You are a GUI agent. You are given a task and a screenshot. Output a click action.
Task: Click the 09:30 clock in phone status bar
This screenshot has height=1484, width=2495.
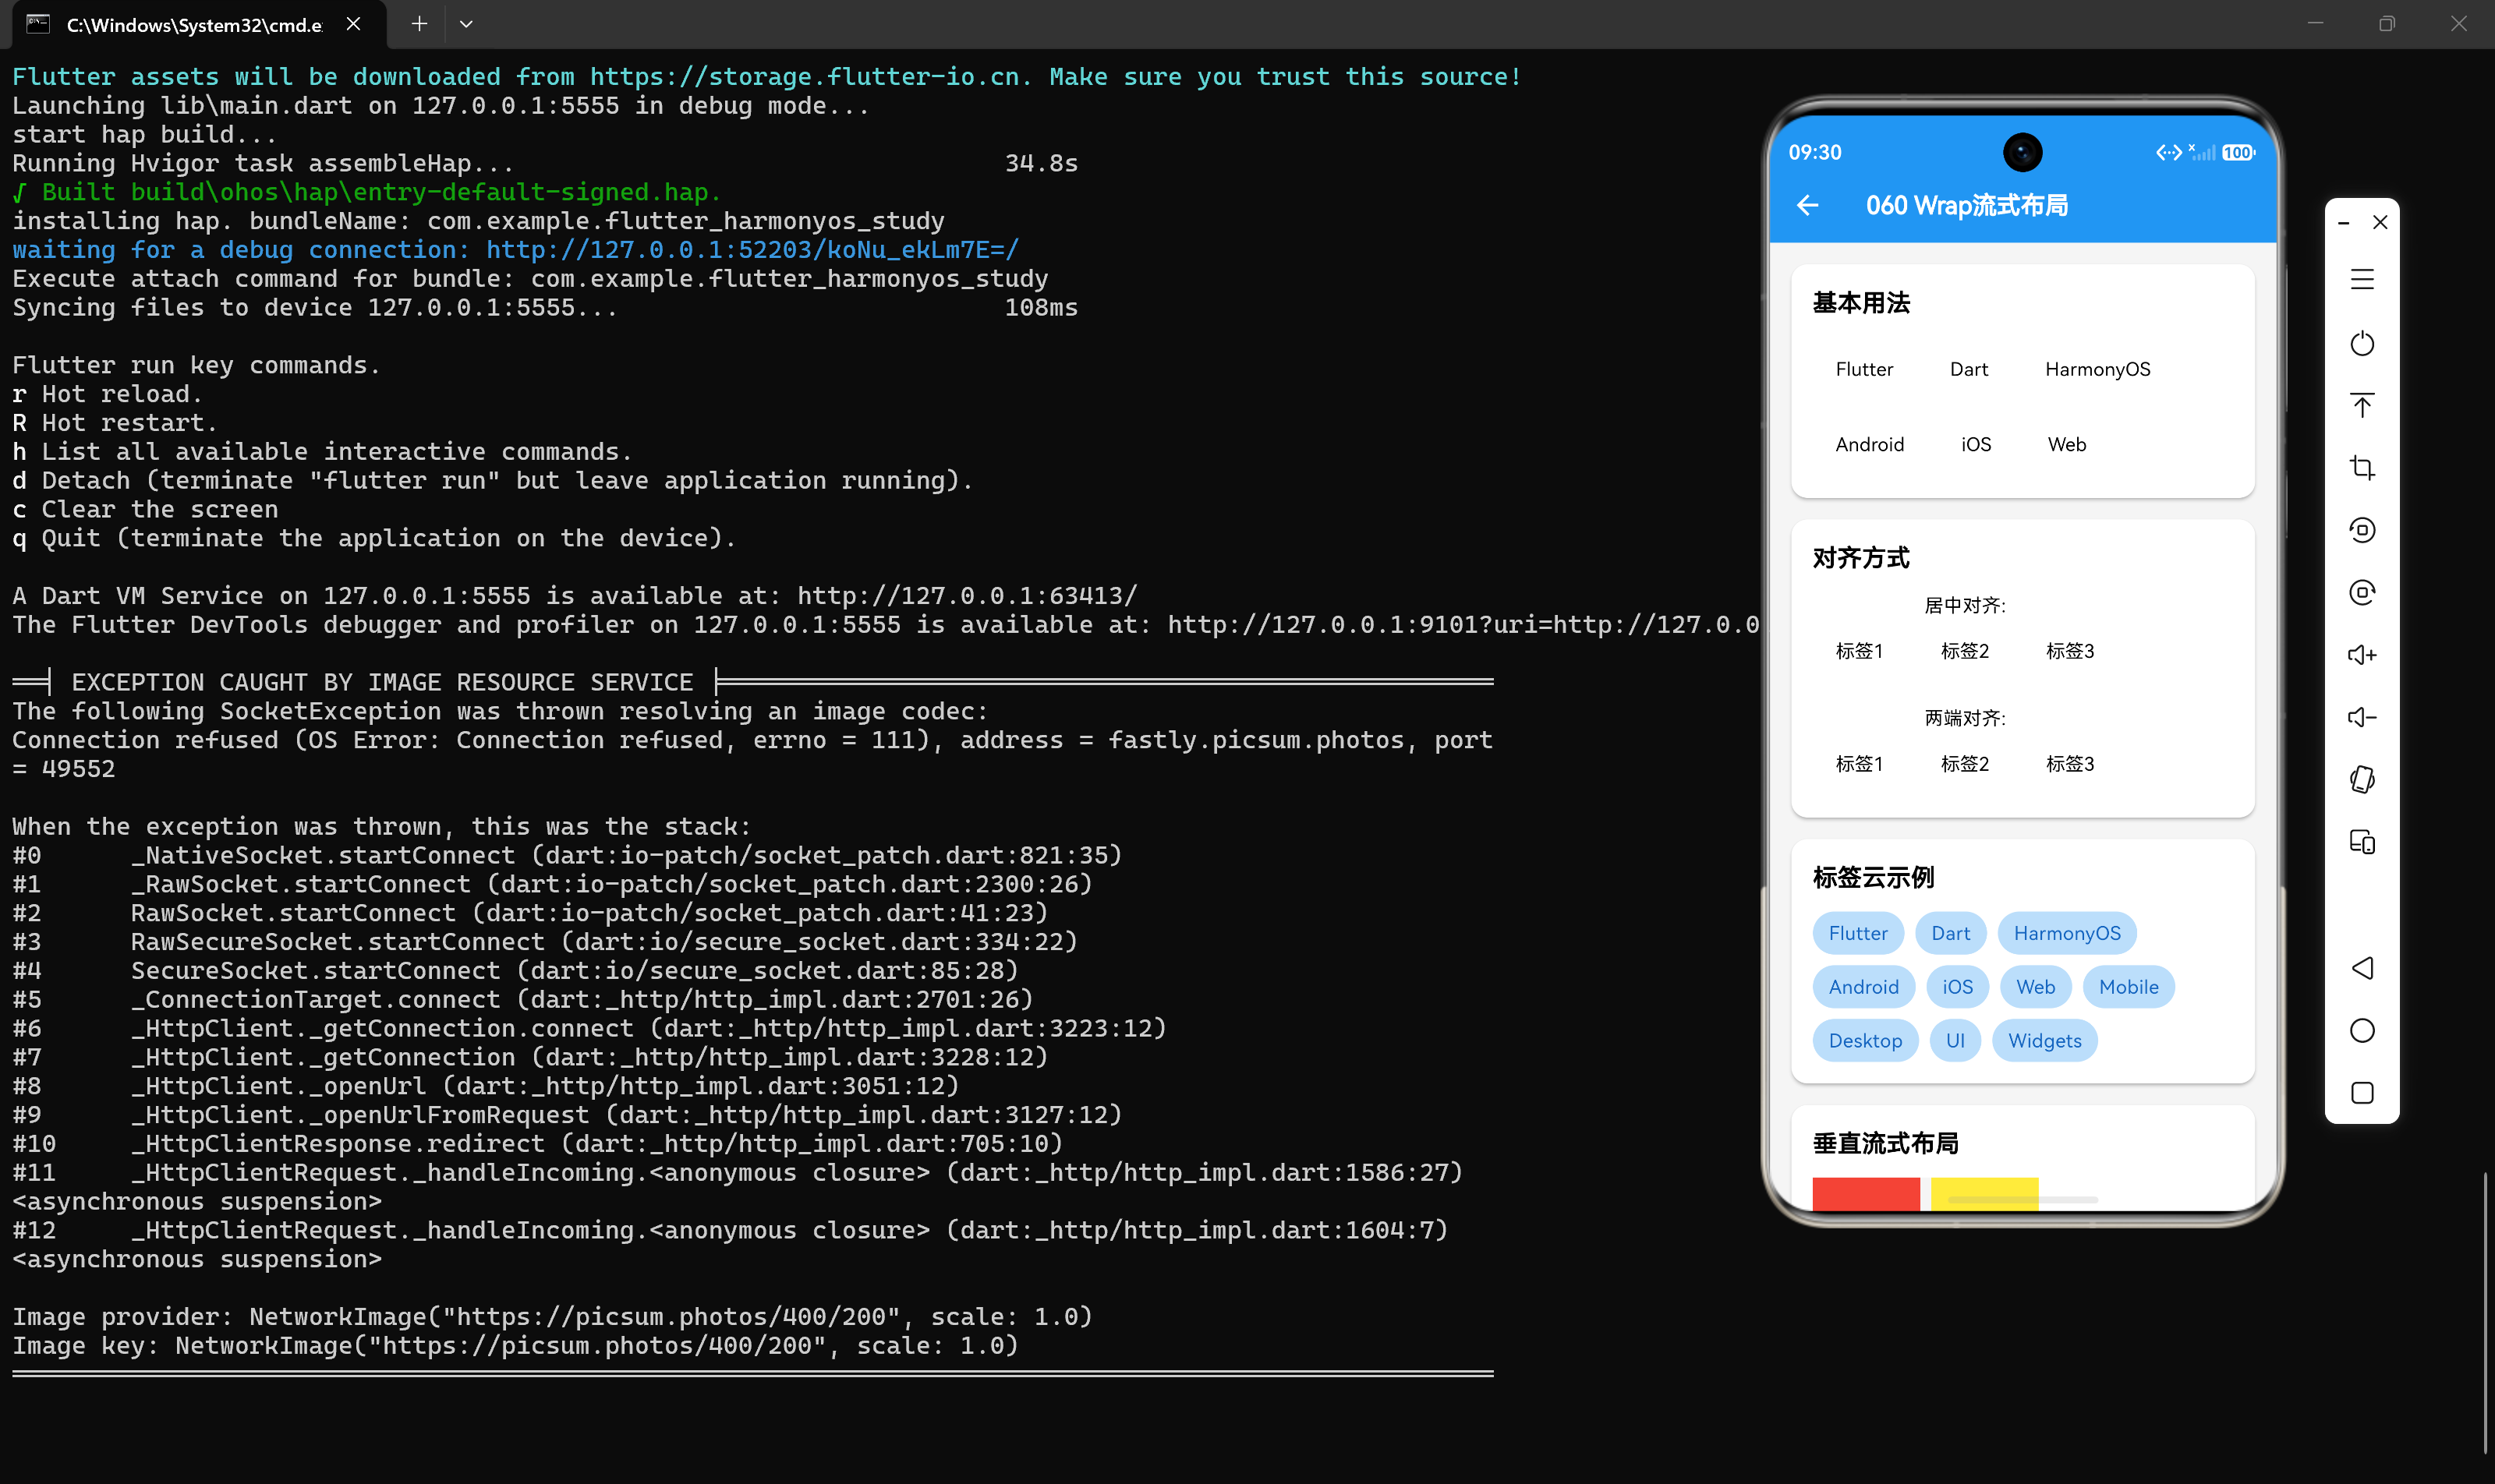tap(1814, 152)
